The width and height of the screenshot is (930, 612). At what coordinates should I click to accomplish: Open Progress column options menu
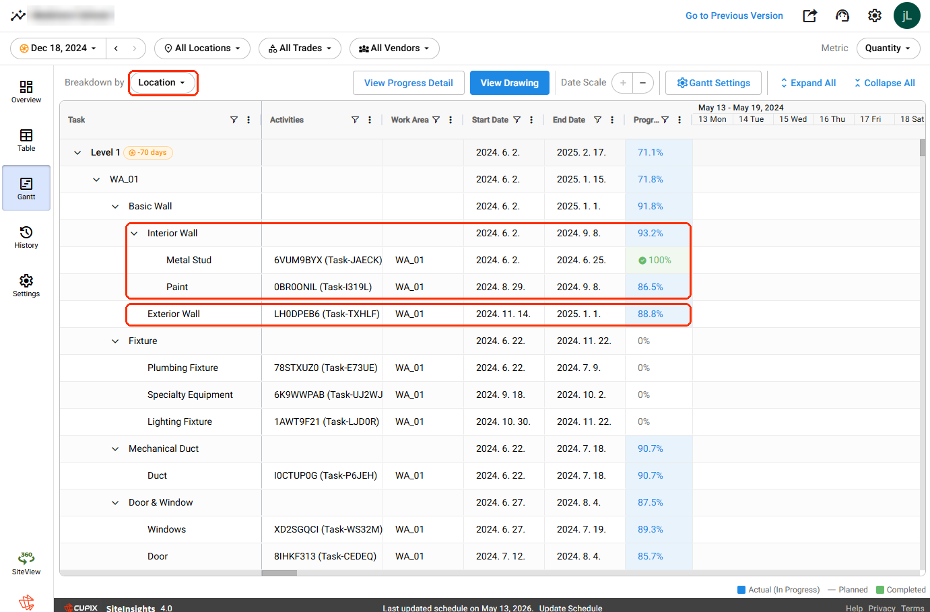[x=679, y=120]
